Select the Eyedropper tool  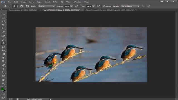(3, 32)
